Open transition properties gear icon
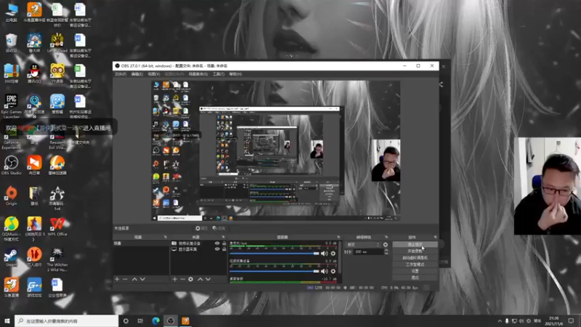Viewport: 581px width, 327px height. tap(386, 245)
